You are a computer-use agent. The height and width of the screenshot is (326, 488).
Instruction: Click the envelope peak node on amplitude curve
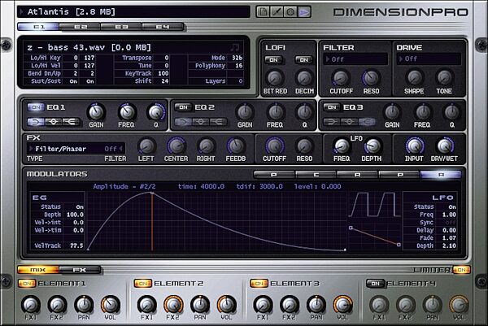pos(152,193)
